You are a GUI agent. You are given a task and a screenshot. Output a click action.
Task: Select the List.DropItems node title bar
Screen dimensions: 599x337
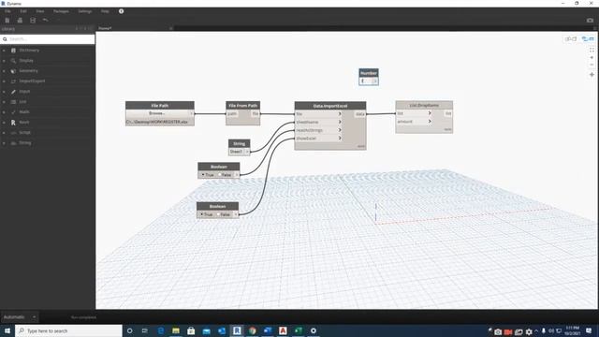[424, 105]
